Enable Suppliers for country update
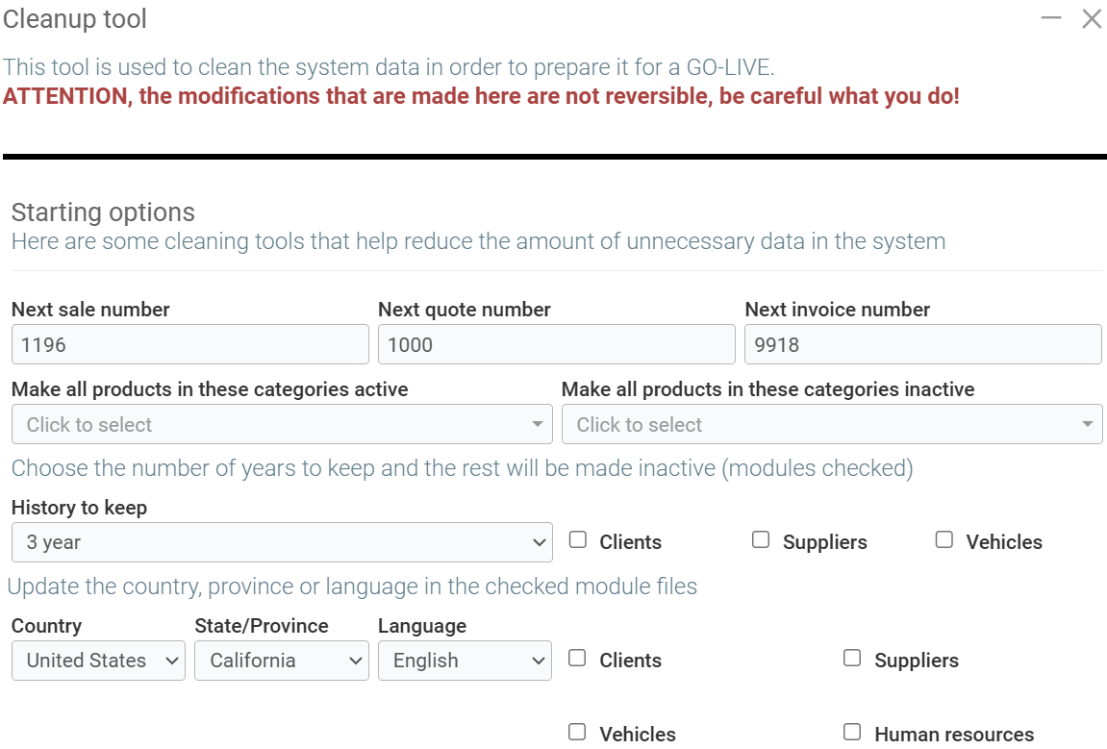The height and width of the screenshot is (749, 1107). [852, 659]
